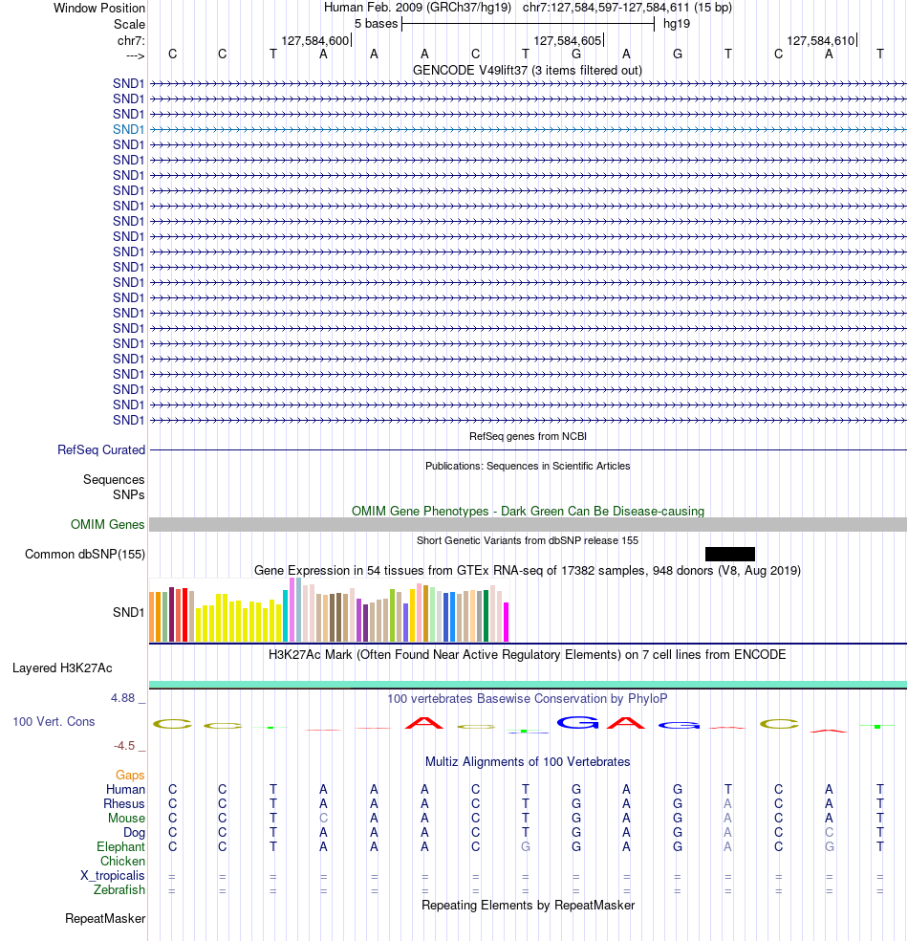The image size is (908, 941).
Task: Open the Common dbSNP(155) track label
Action: pyautogui.click(x=84, y=554)
